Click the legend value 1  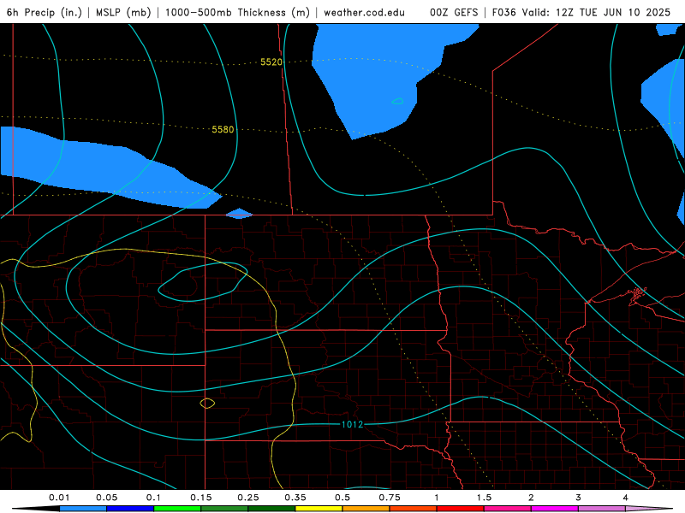pos(437,498)
